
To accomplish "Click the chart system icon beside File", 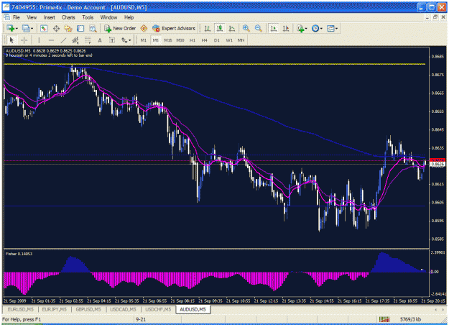I will (x=6, y=17).
